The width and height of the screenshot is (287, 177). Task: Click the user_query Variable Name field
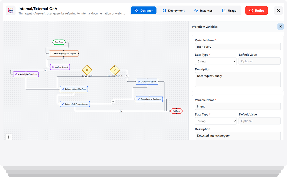(x=237, y=47)
